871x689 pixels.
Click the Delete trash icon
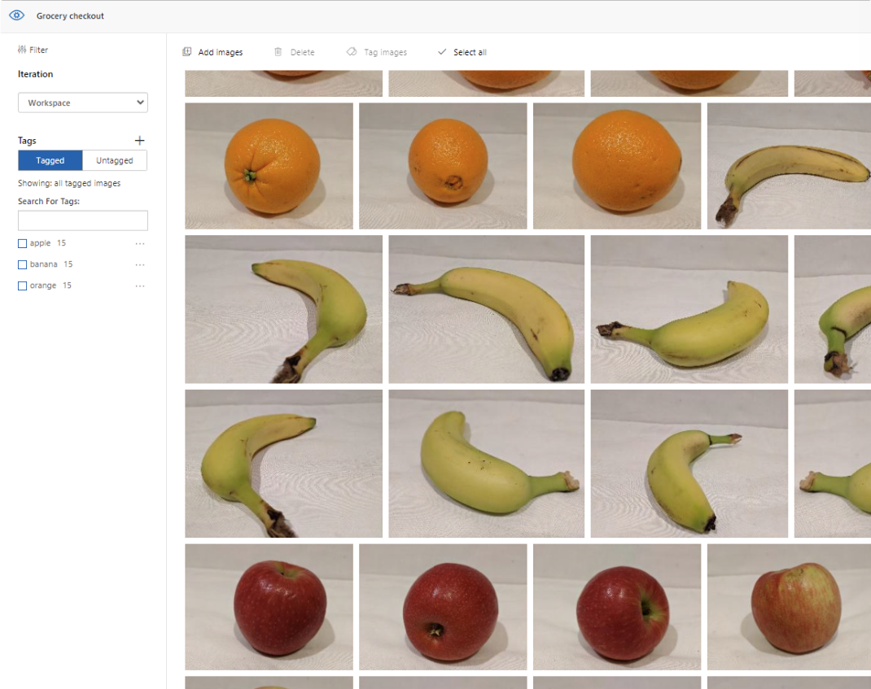(278, 51)
